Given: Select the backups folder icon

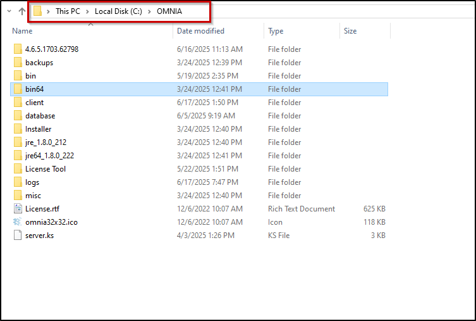Looking at the screenshot, I should click(x=18, y=62).
